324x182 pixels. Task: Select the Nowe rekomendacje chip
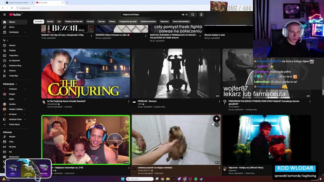pyautogui.click(x=181, y=21)
